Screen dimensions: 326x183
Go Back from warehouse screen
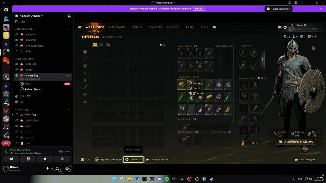pyautogui.click(x=85, y=160)
